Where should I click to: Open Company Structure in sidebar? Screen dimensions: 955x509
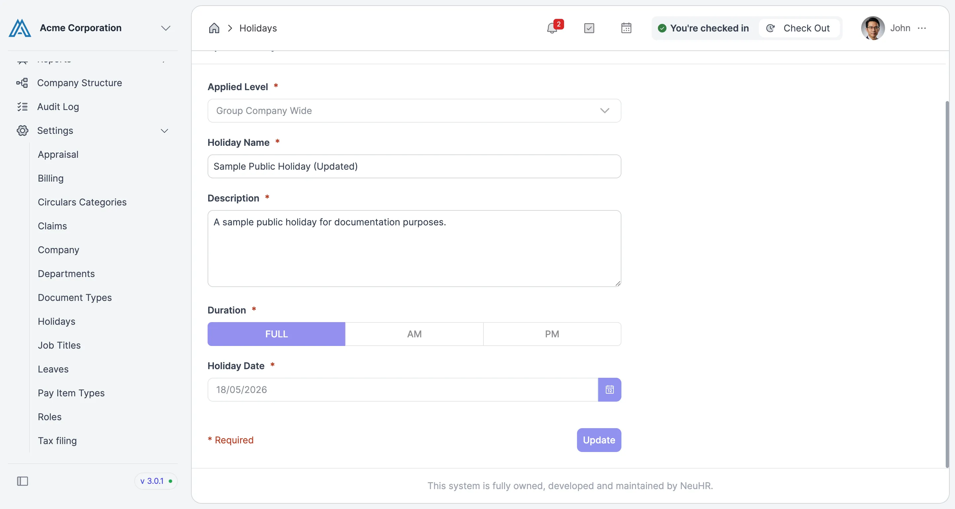[79, 83]
